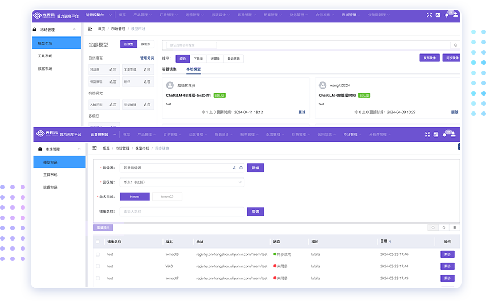
Task: Check the row with version tomact8
Action: [x=98, y=254]
